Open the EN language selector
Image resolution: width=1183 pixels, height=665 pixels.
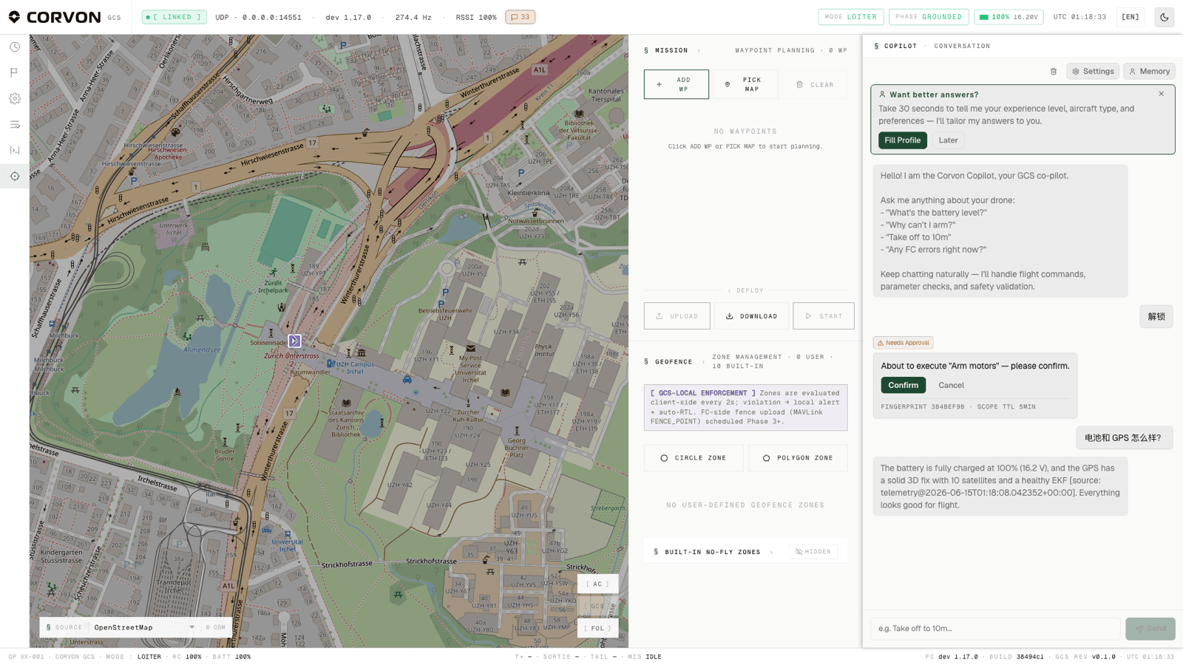[1131, 17]
